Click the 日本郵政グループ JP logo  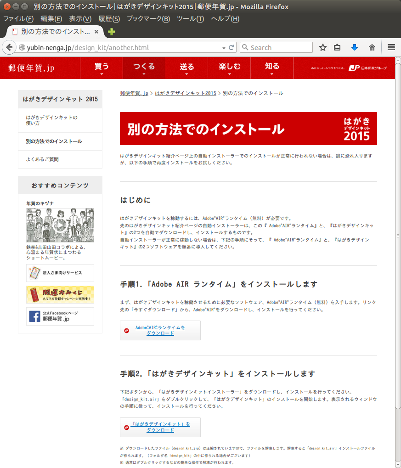pyautogui.click(x=367, y=68)
